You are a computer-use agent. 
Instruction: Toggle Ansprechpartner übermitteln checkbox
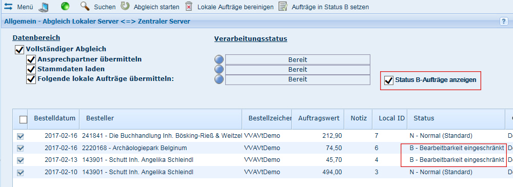(31, 60)
